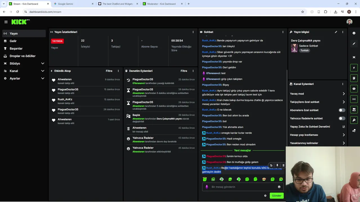Open Denetim Eylemleri three-dot menu

(x=193, y=71)
